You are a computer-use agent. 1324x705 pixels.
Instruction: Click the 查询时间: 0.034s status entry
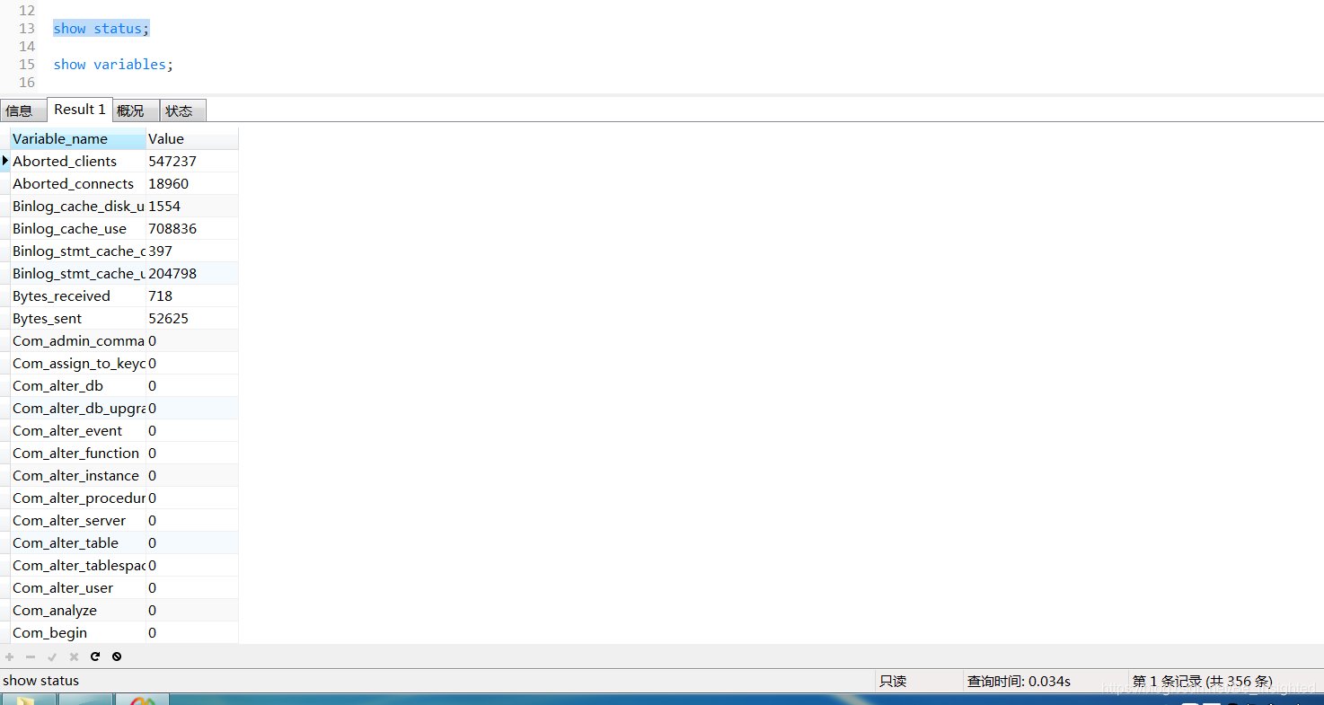coord(1019,682)
